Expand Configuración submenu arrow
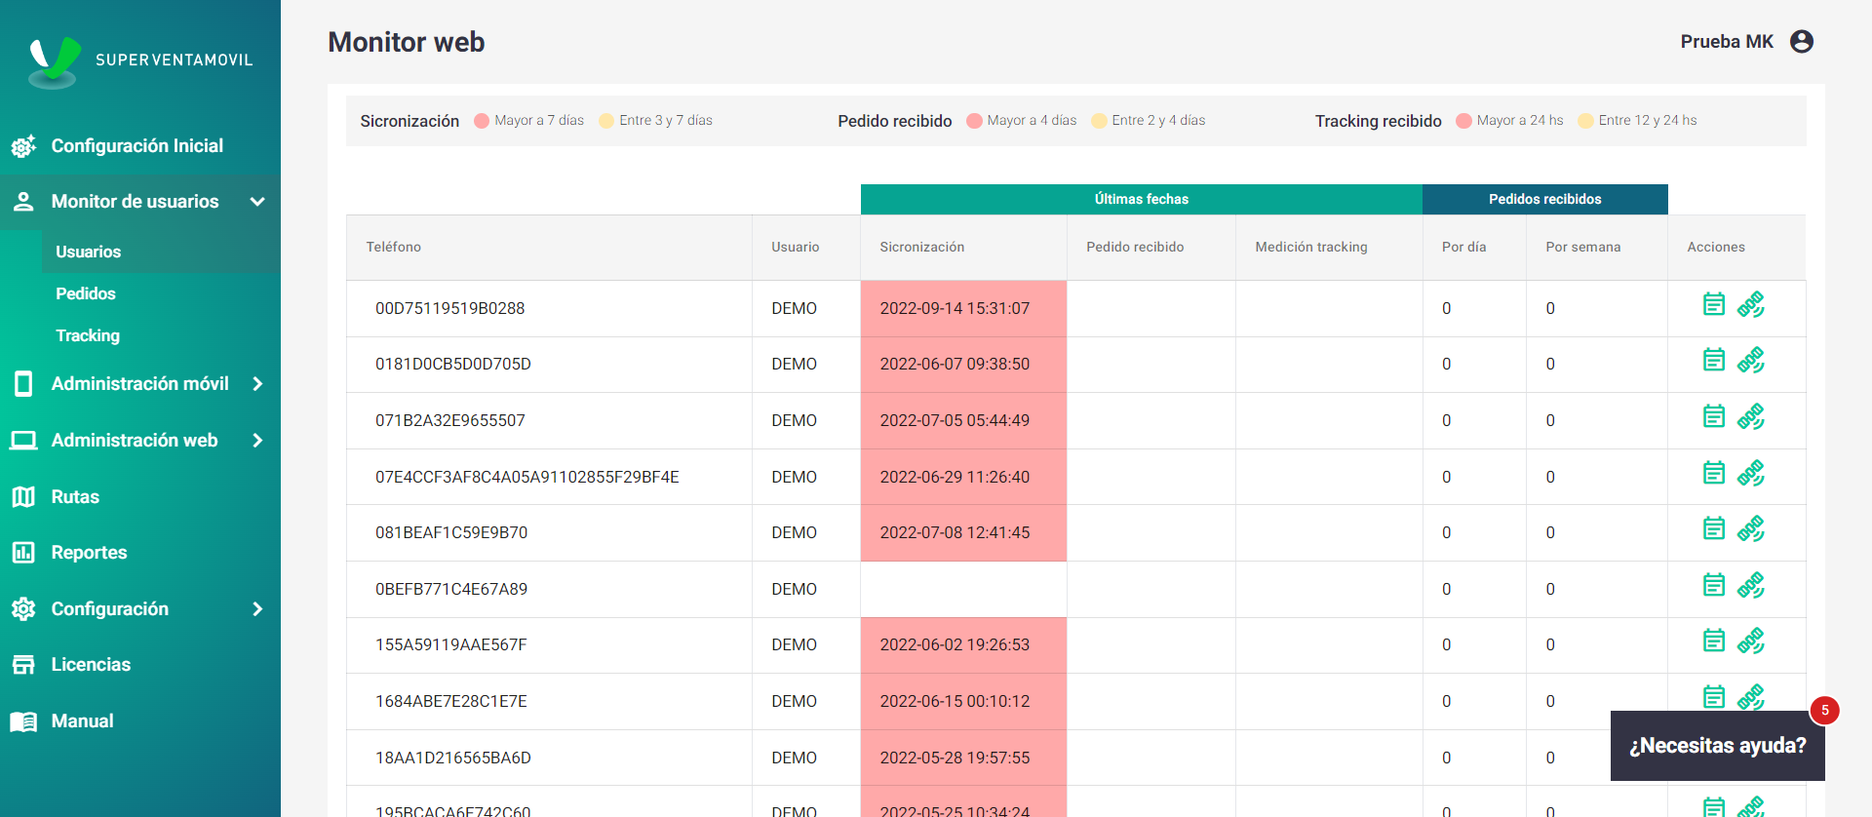Screen dimensions: 1872x817 257,609
